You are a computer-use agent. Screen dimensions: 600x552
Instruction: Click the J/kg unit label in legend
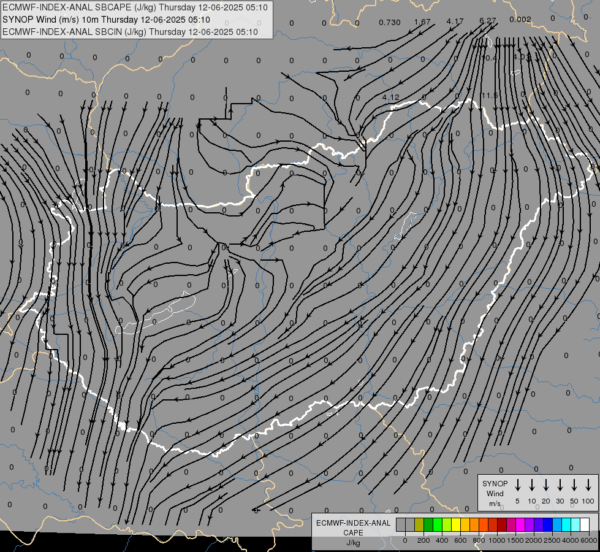[353, 543]
